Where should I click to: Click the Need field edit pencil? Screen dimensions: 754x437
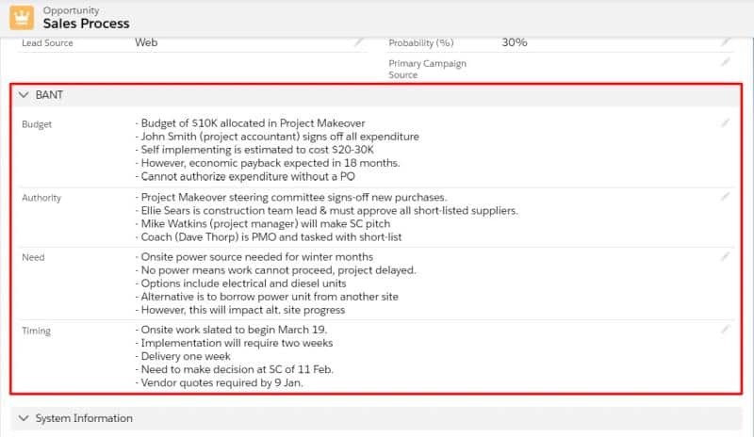pyautogui.click(x=725, y=256)
